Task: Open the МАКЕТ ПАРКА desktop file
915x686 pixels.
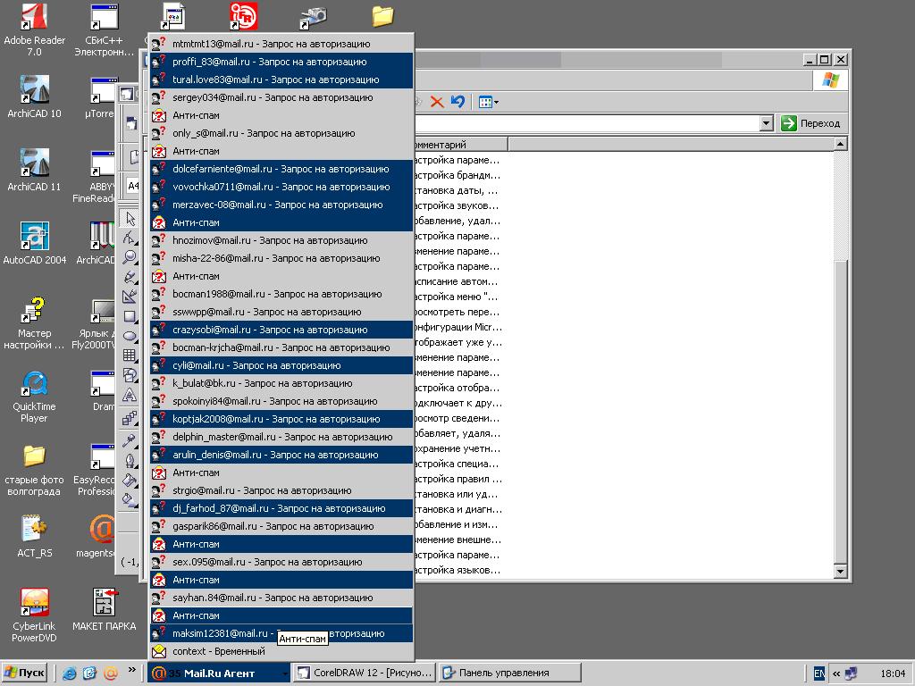Action: coord(104,610)
